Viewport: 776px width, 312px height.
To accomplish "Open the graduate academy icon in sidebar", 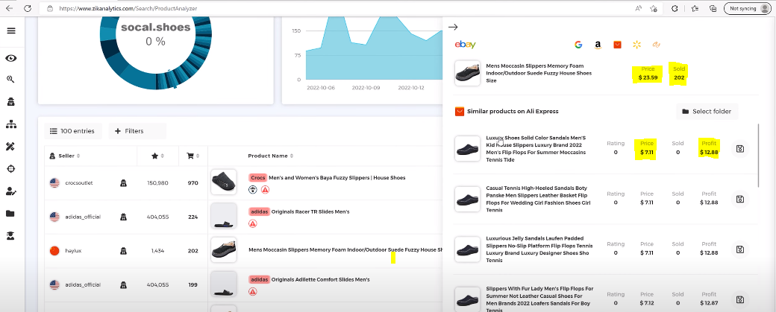I will click(x=11, y=235).
